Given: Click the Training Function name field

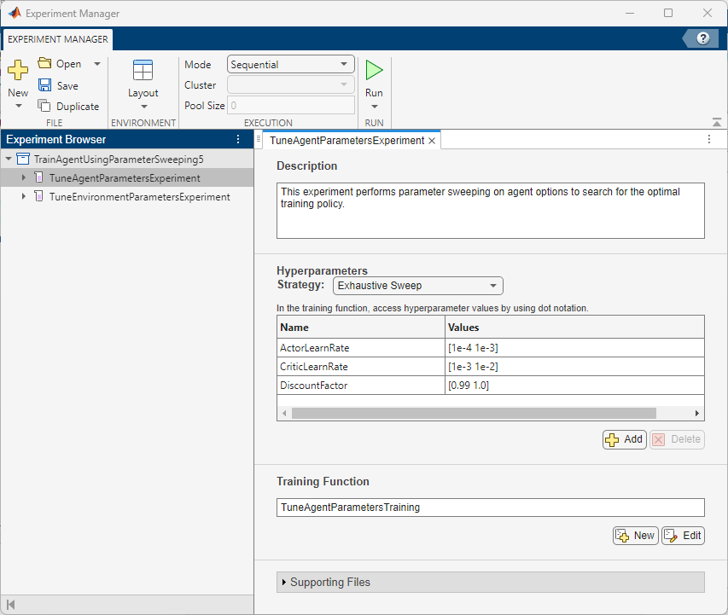Looking at the screenshot, I should click(490, 508).
